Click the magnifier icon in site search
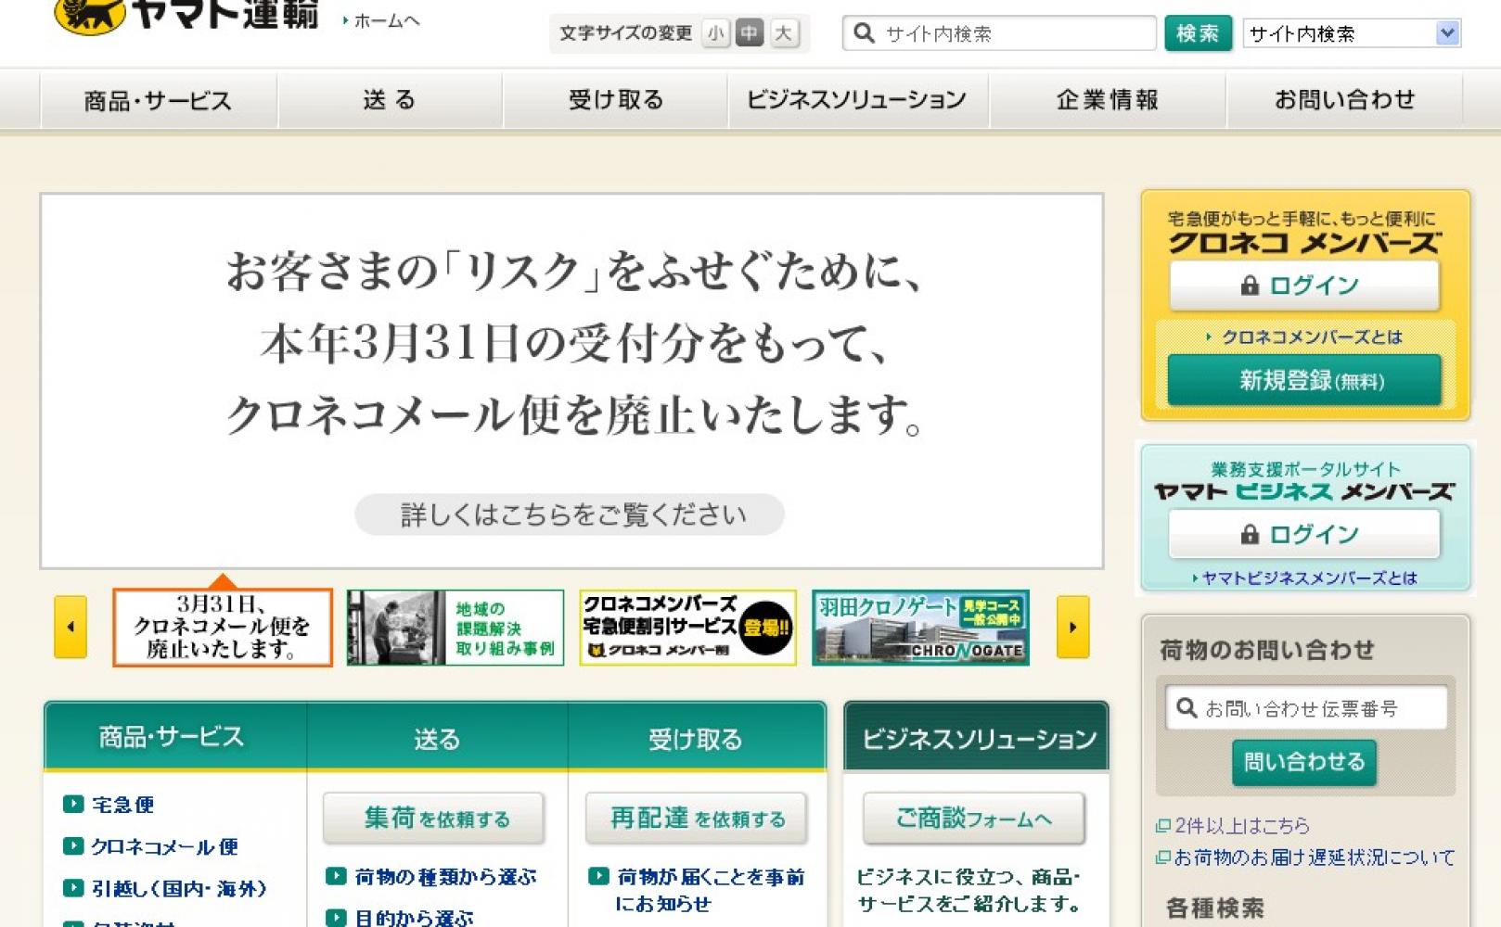The height and width of the screenshot is (927, 1501). click(864, 33)
